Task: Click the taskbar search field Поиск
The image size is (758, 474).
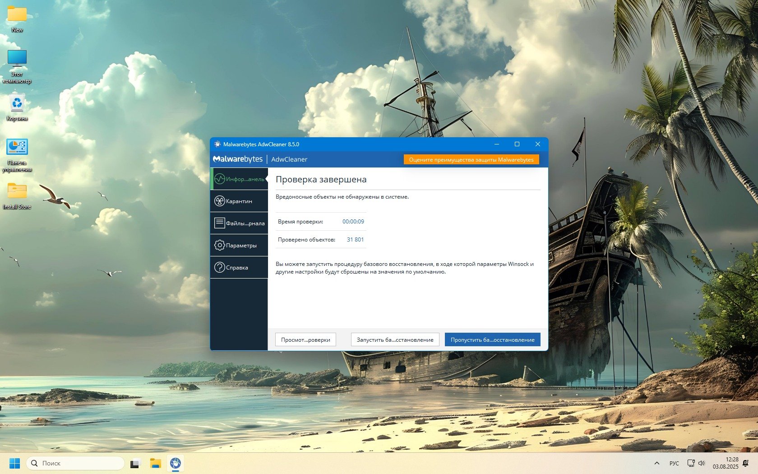Action: [76, 463]
